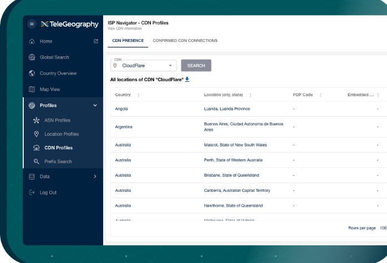
Task: Sort by POP Code header
Action: pyautogui.click(x=303, y=94)
